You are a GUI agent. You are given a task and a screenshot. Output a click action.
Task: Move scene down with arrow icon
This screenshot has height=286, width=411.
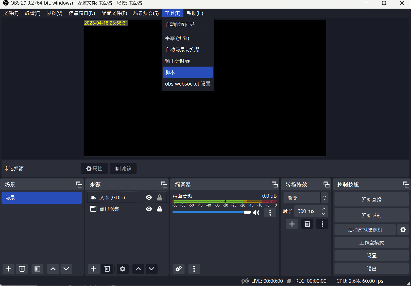[66, 269]
